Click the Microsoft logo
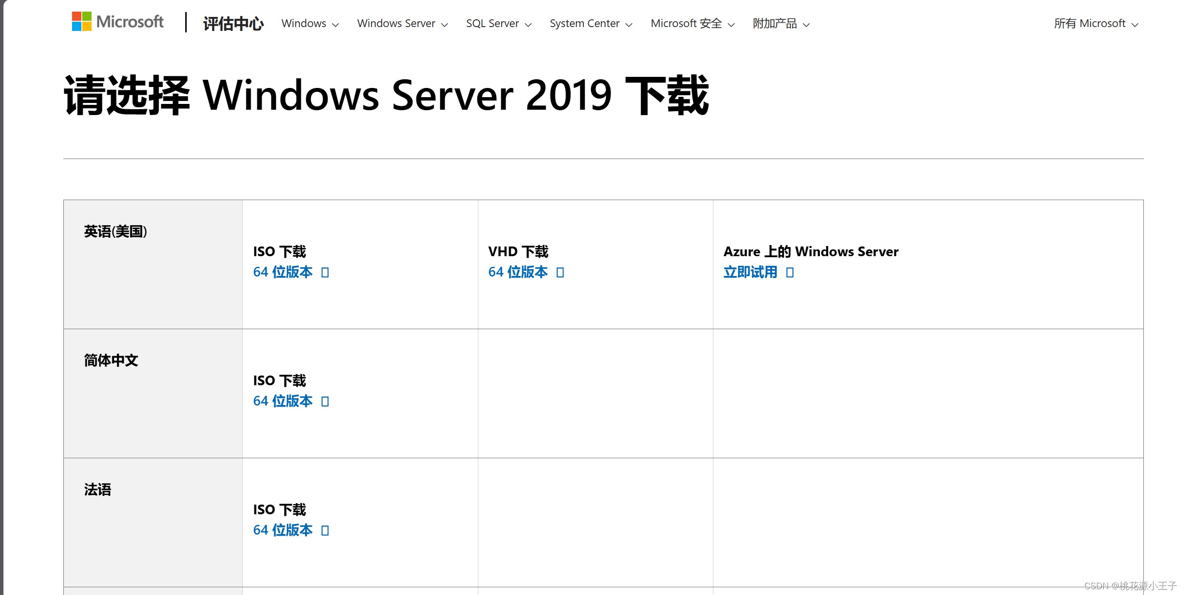The height and width of the screenshot is (595, 1184). [118, 21]
